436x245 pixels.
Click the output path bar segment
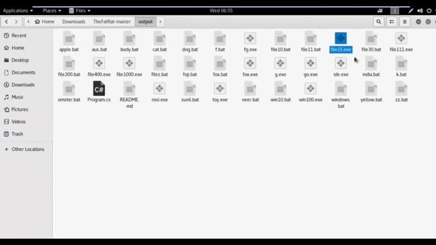(x=145, y=22)
